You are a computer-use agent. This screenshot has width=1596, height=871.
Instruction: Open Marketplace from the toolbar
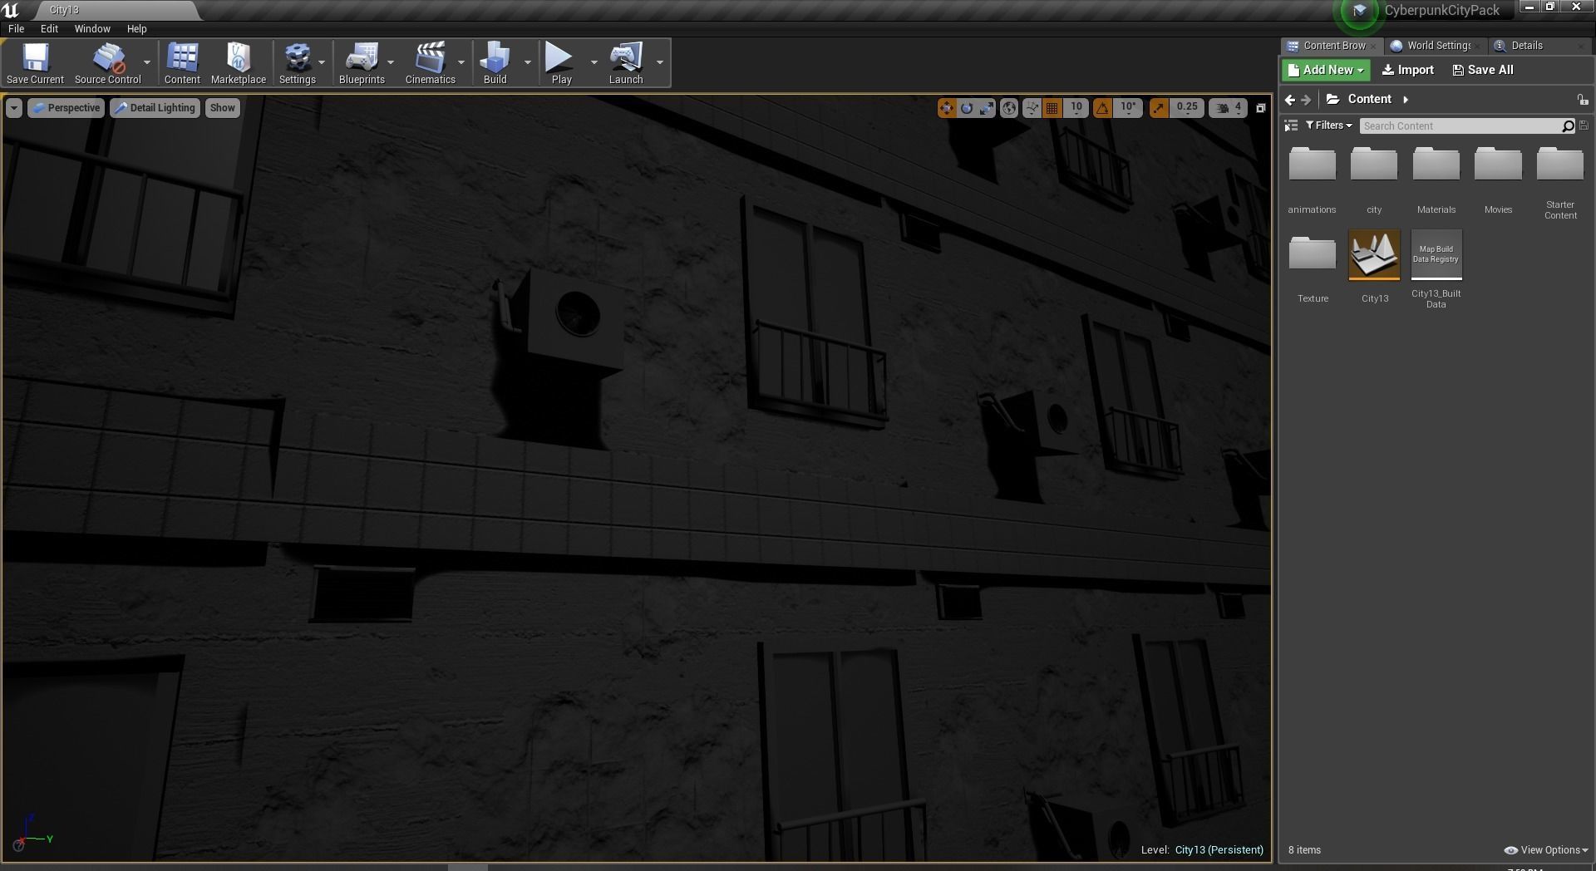[x=239, y=63]
